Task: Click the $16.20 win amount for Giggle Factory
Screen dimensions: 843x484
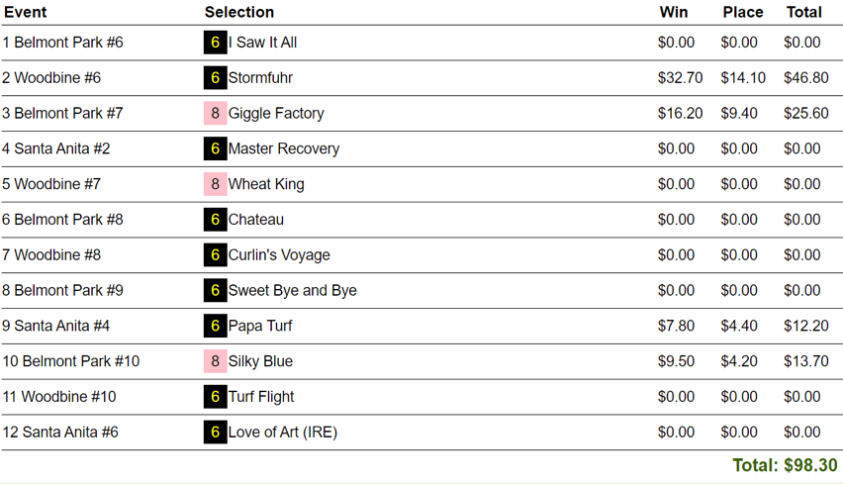Action: [x=680, y=114]
